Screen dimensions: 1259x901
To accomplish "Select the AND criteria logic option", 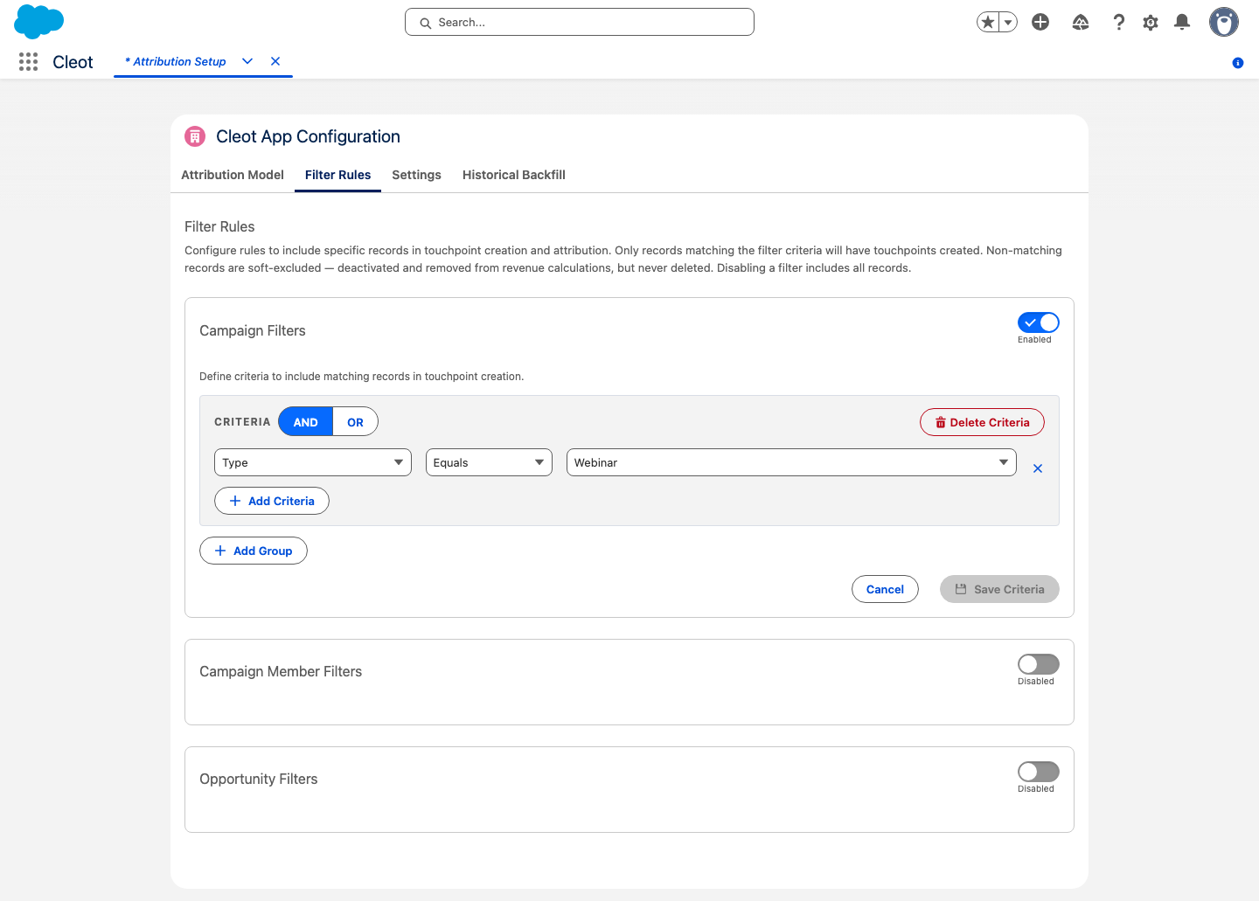I will pos(305,421).
